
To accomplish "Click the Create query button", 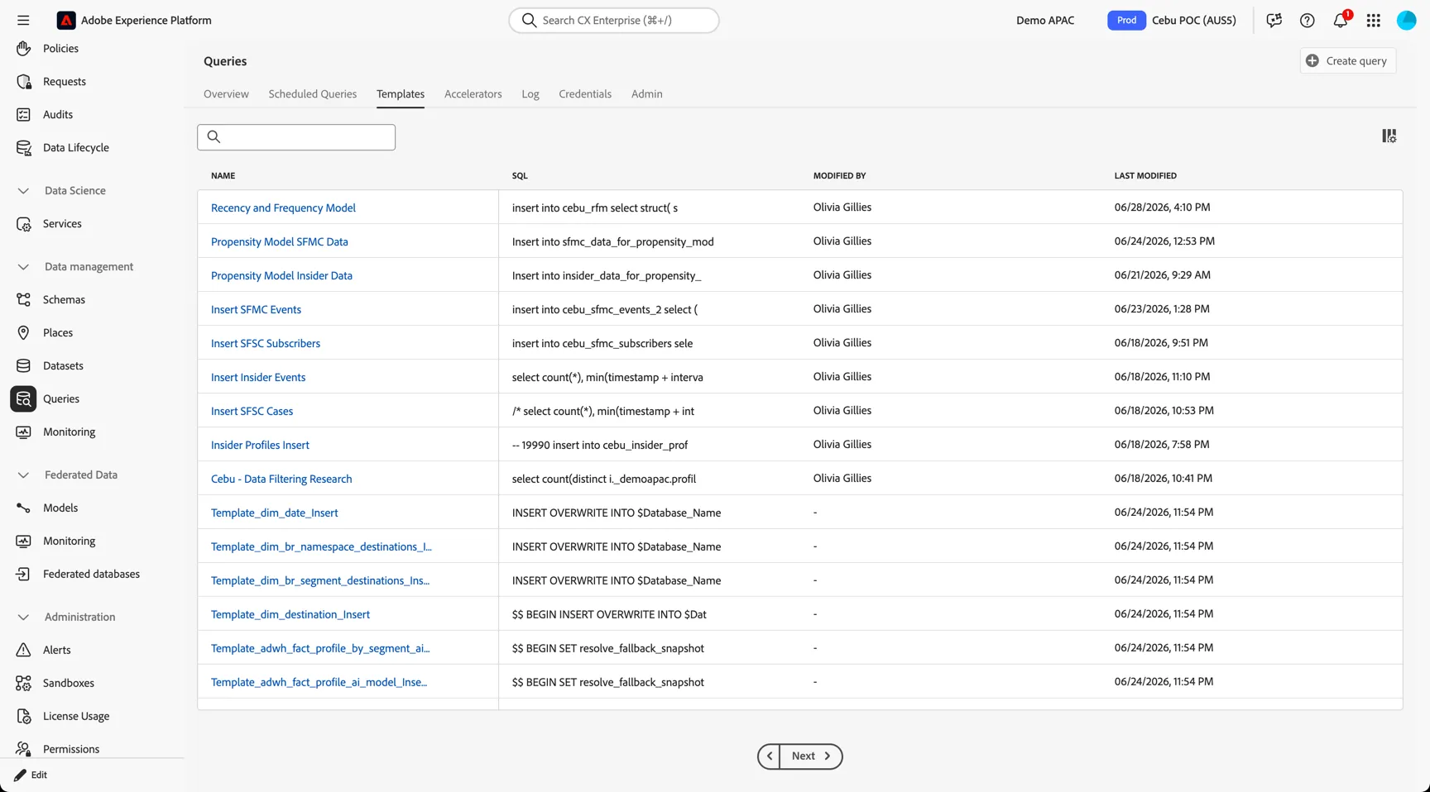I will click(1347, 61).
